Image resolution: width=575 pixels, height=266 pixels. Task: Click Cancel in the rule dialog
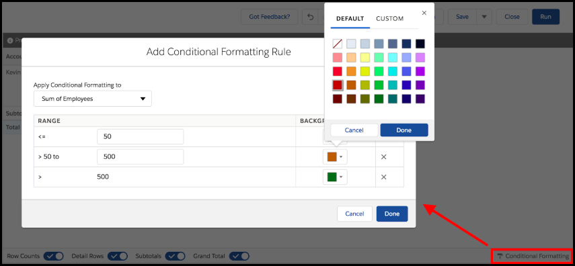354,214
